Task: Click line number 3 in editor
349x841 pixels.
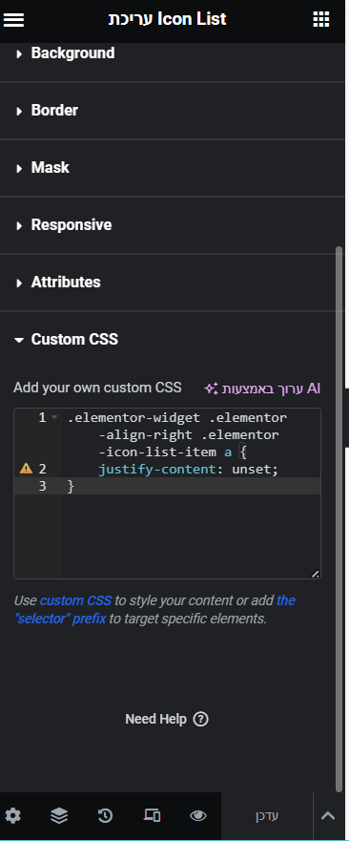Action: click(x=42, y=487)
